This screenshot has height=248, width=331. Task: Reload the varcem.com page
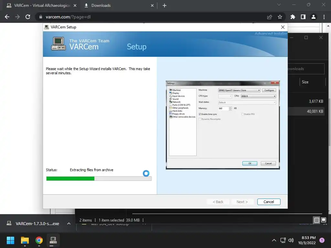click(28, 17)
